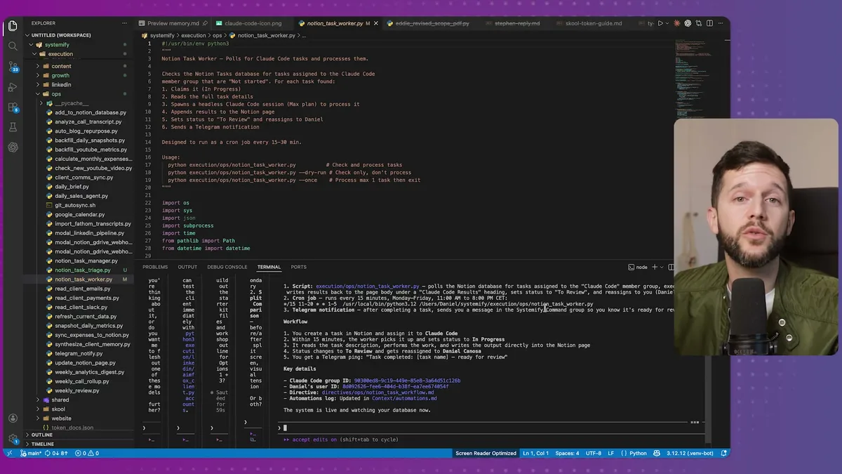Screen dimensions: 842x474
Task: Open the PROBLEMS panel tab
Action: [x=154, y=267]
